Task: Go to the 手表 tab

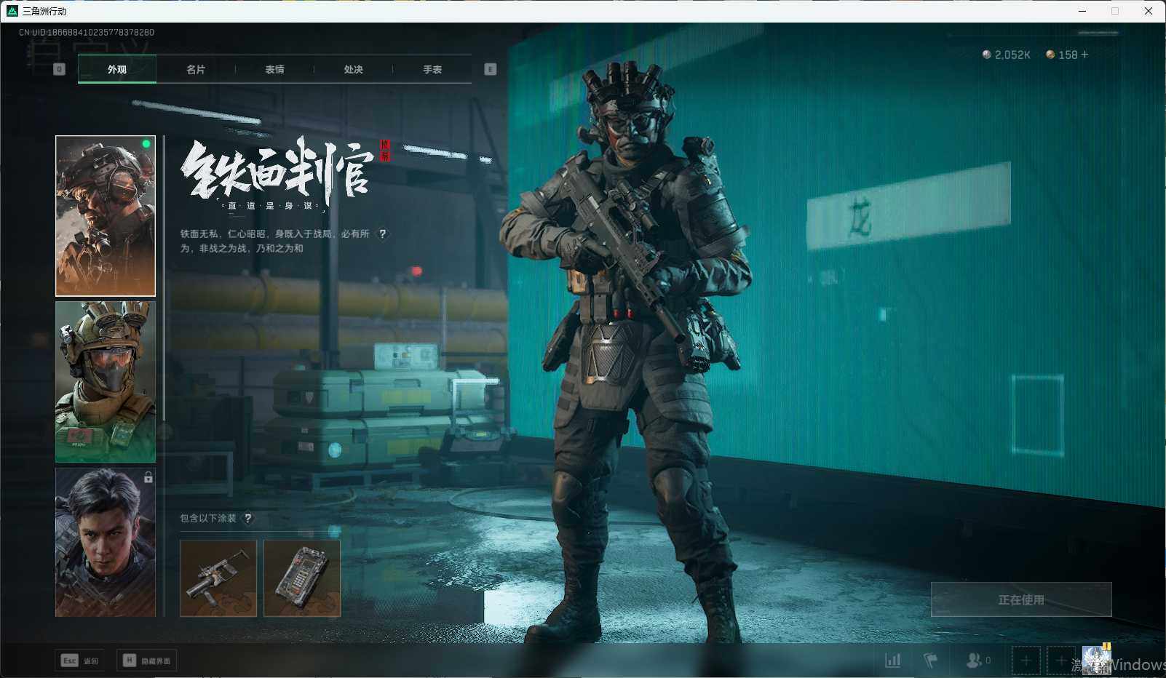Action: (432, 69)
